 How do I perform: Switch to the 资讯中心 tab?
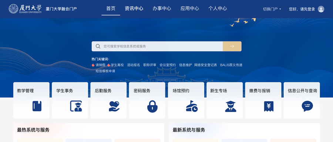tap(134, 9)
